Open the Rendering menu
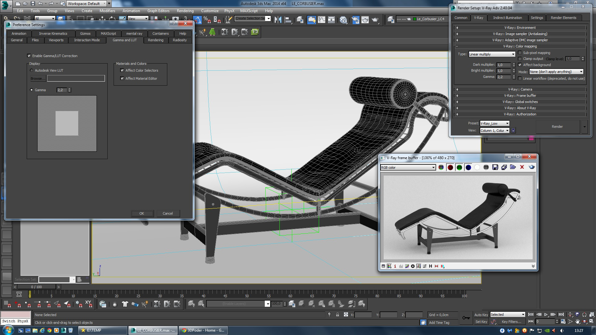The height and width of the screenshot is (335, 596). (185, 11)
